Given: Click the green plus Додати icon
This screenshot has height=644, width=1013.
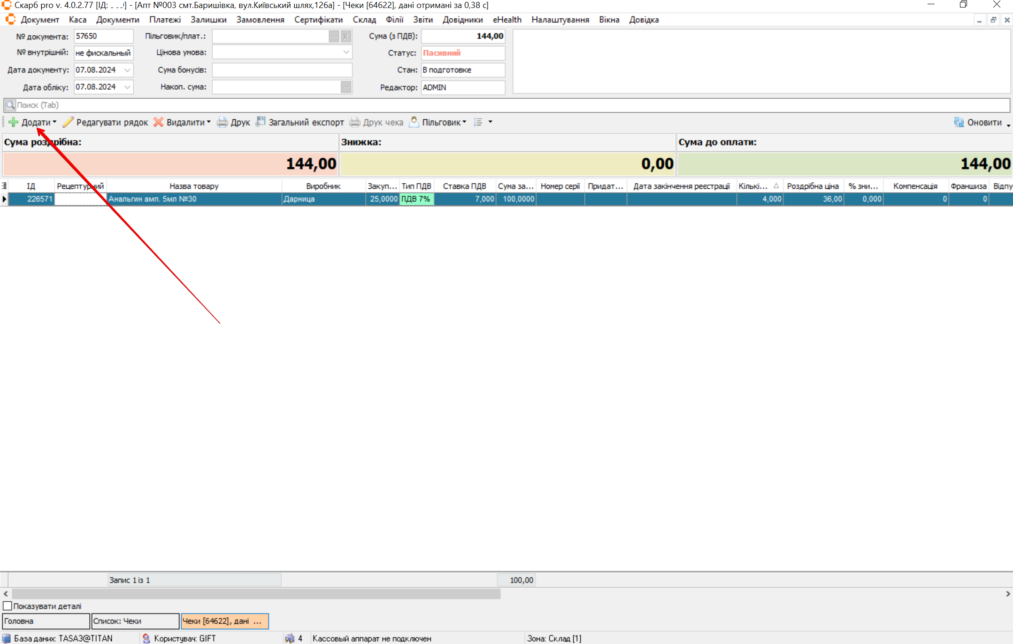Looking at the screenshot, I should click(14, 122).
